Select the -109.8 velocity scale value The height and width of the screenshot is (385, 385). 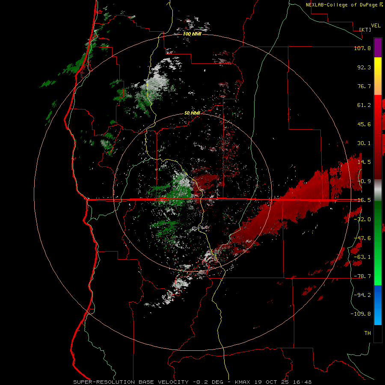pos(361,314)
